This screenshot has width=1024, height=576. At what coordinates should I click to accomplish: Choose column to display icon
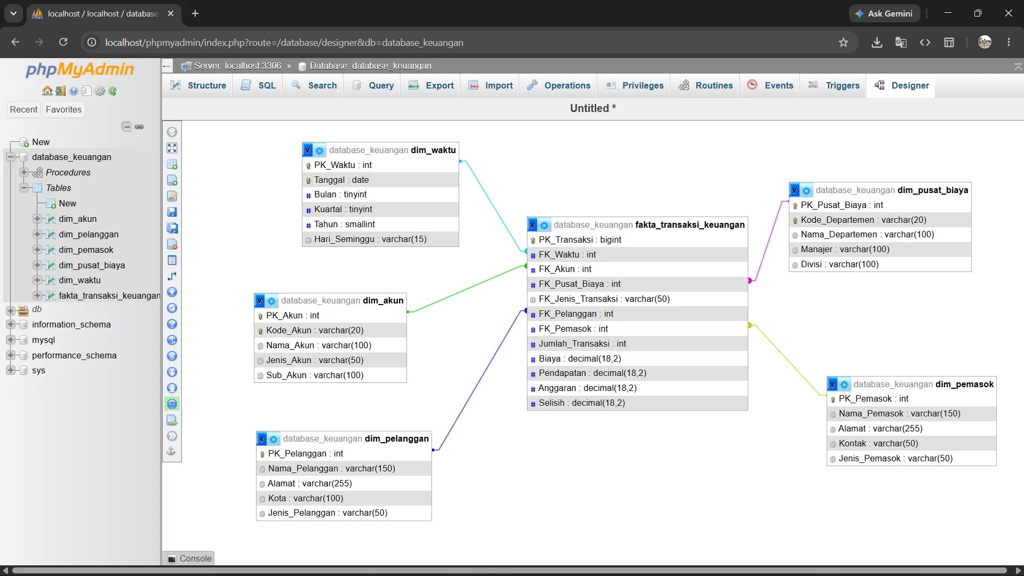tap(172, 292)
